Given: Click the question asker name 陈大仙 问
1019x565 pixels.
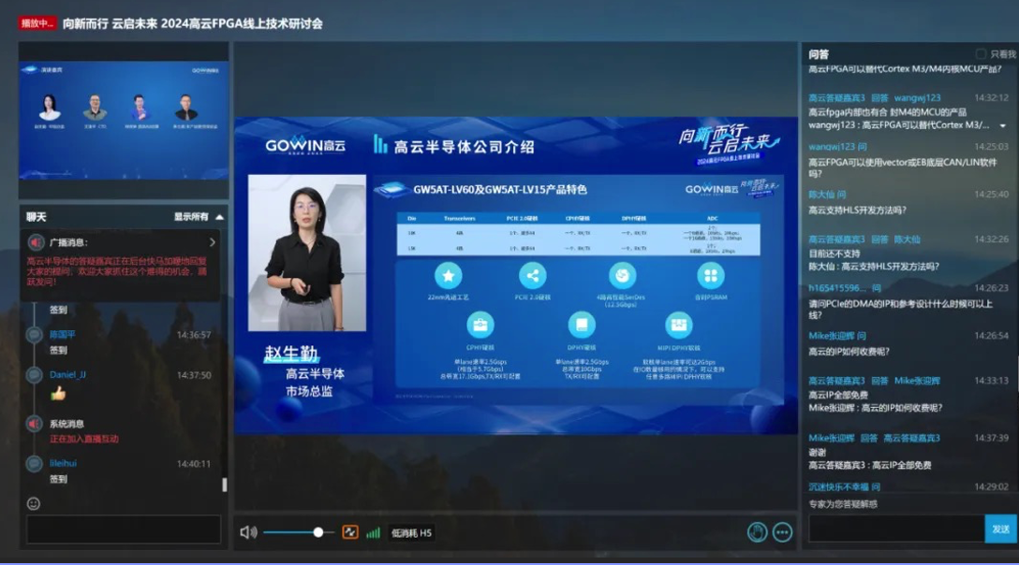Looking at the screenshot, I should [827, 195].
